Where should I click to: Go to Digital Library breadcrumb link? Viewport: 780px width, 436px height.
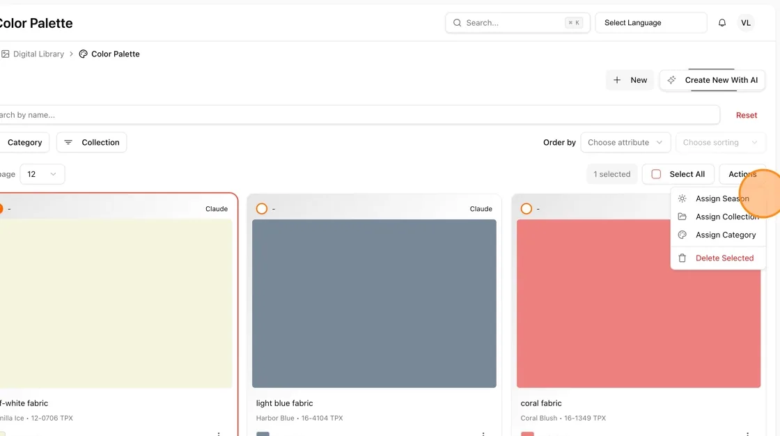click(38, 54)
